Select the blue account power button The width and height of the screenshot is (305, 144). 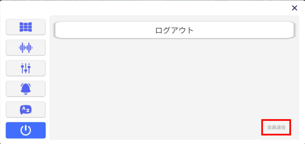tap(26, 130)
